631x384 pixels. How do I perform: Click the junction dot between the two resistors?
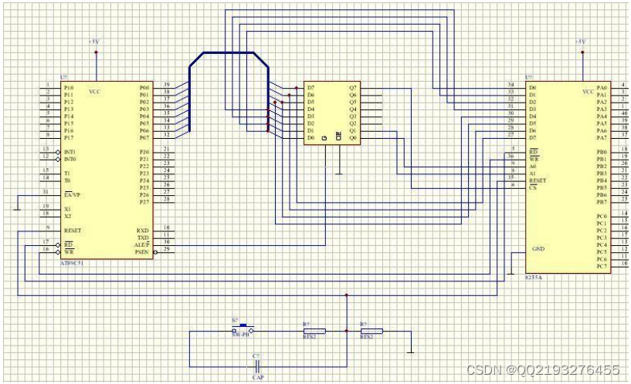(x=347, y=331)
